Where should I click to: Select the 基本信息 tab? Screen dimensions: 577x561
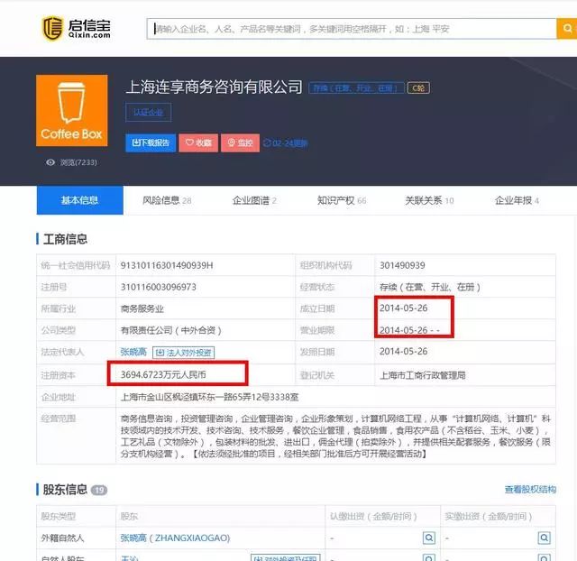[80, 200]
